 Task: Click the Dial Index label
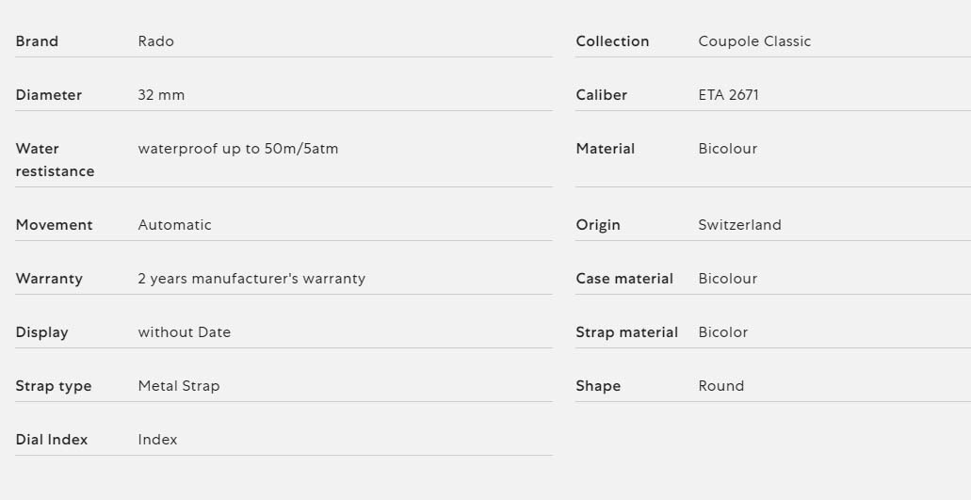click(52, 441)
